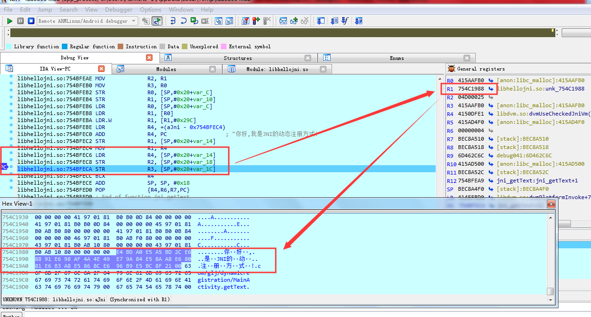Click the LDR.W R1, [R1,#0x29C] instruction line
The image size is (591, 317).
(226, 121)
